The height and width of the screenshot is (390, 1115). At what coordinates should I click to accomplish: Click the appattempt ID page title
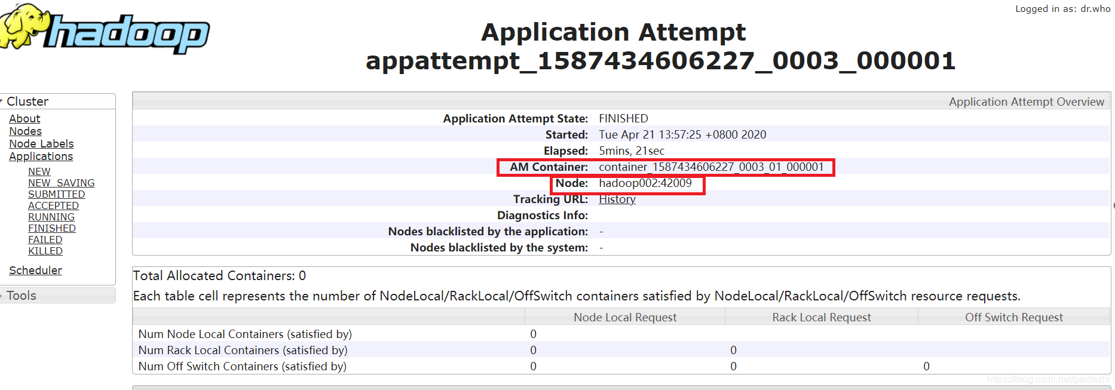coord(660,61)
